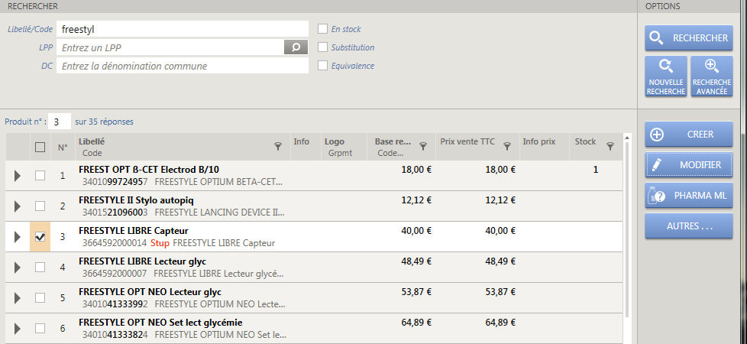Click the 64,89 € Prix vente TTC value
Viewport: 747px width, 344px height.
coord(500,322)
